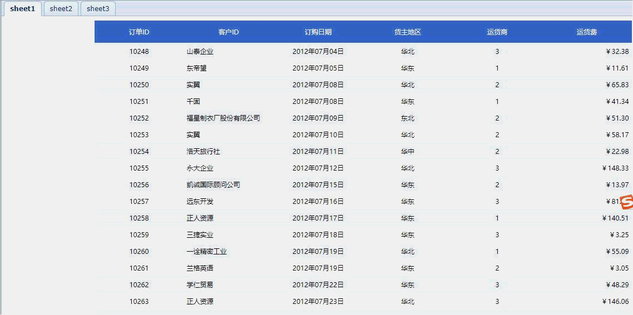Open the sheet2 tab
633x315 pixels.
(61, 8)
